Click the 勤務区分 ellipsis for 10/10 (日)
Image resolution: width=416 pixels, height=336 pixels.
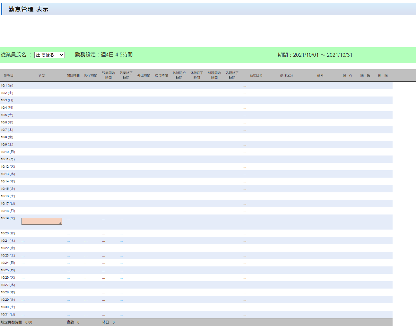pyautogui.click(x=245, y=153)
